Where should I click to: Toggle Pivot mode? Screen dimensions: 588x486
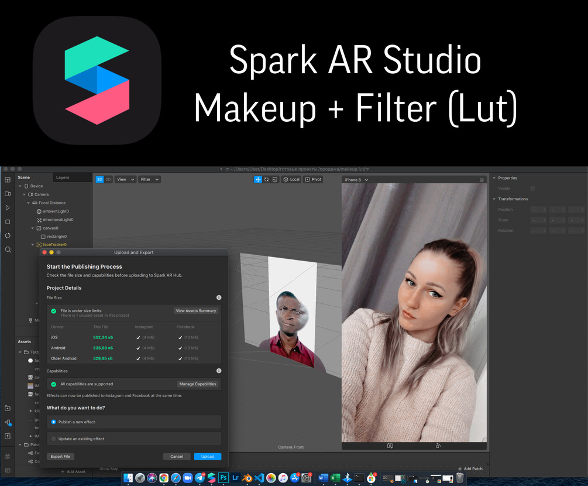click(313, 179)
